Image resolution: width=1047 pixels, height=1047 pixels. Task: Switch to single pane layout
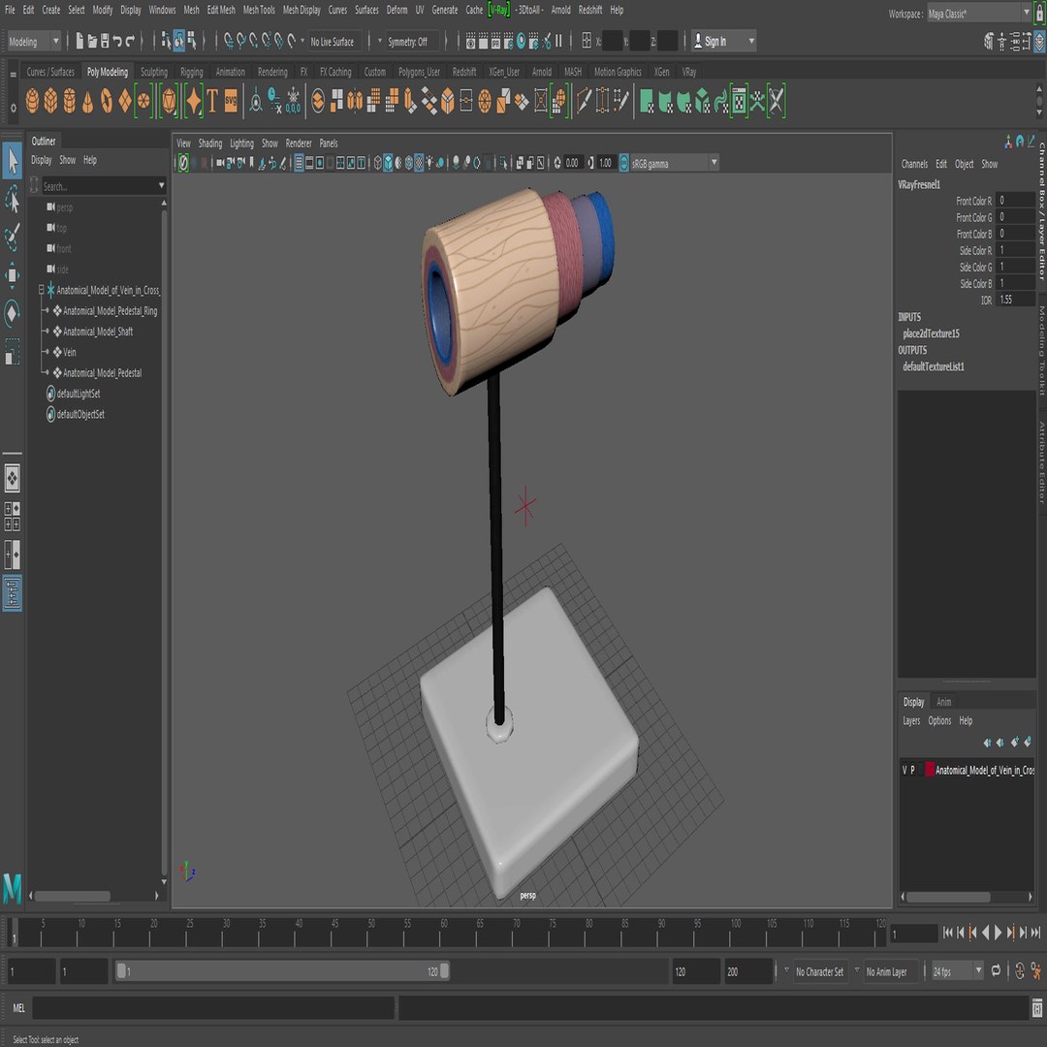pos(12,478)
